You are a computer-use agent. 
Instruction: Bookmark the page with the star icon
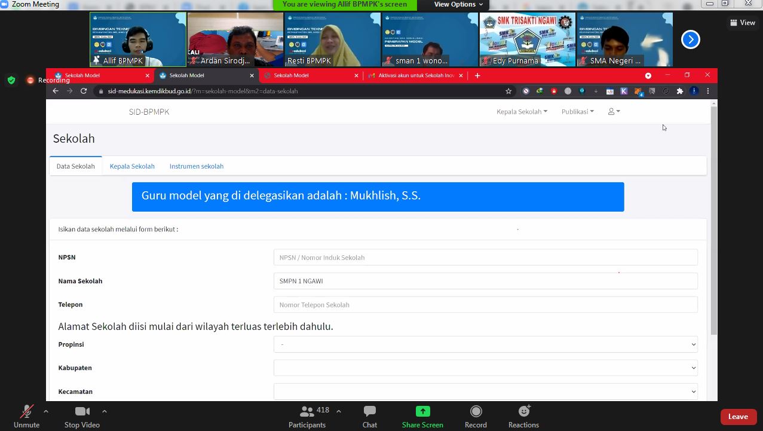pos(508,91)
